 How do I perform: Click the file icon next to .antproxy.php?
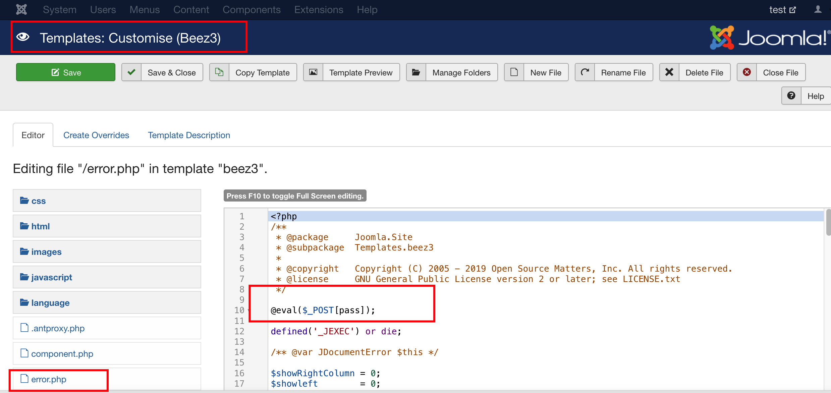point(24,328)
